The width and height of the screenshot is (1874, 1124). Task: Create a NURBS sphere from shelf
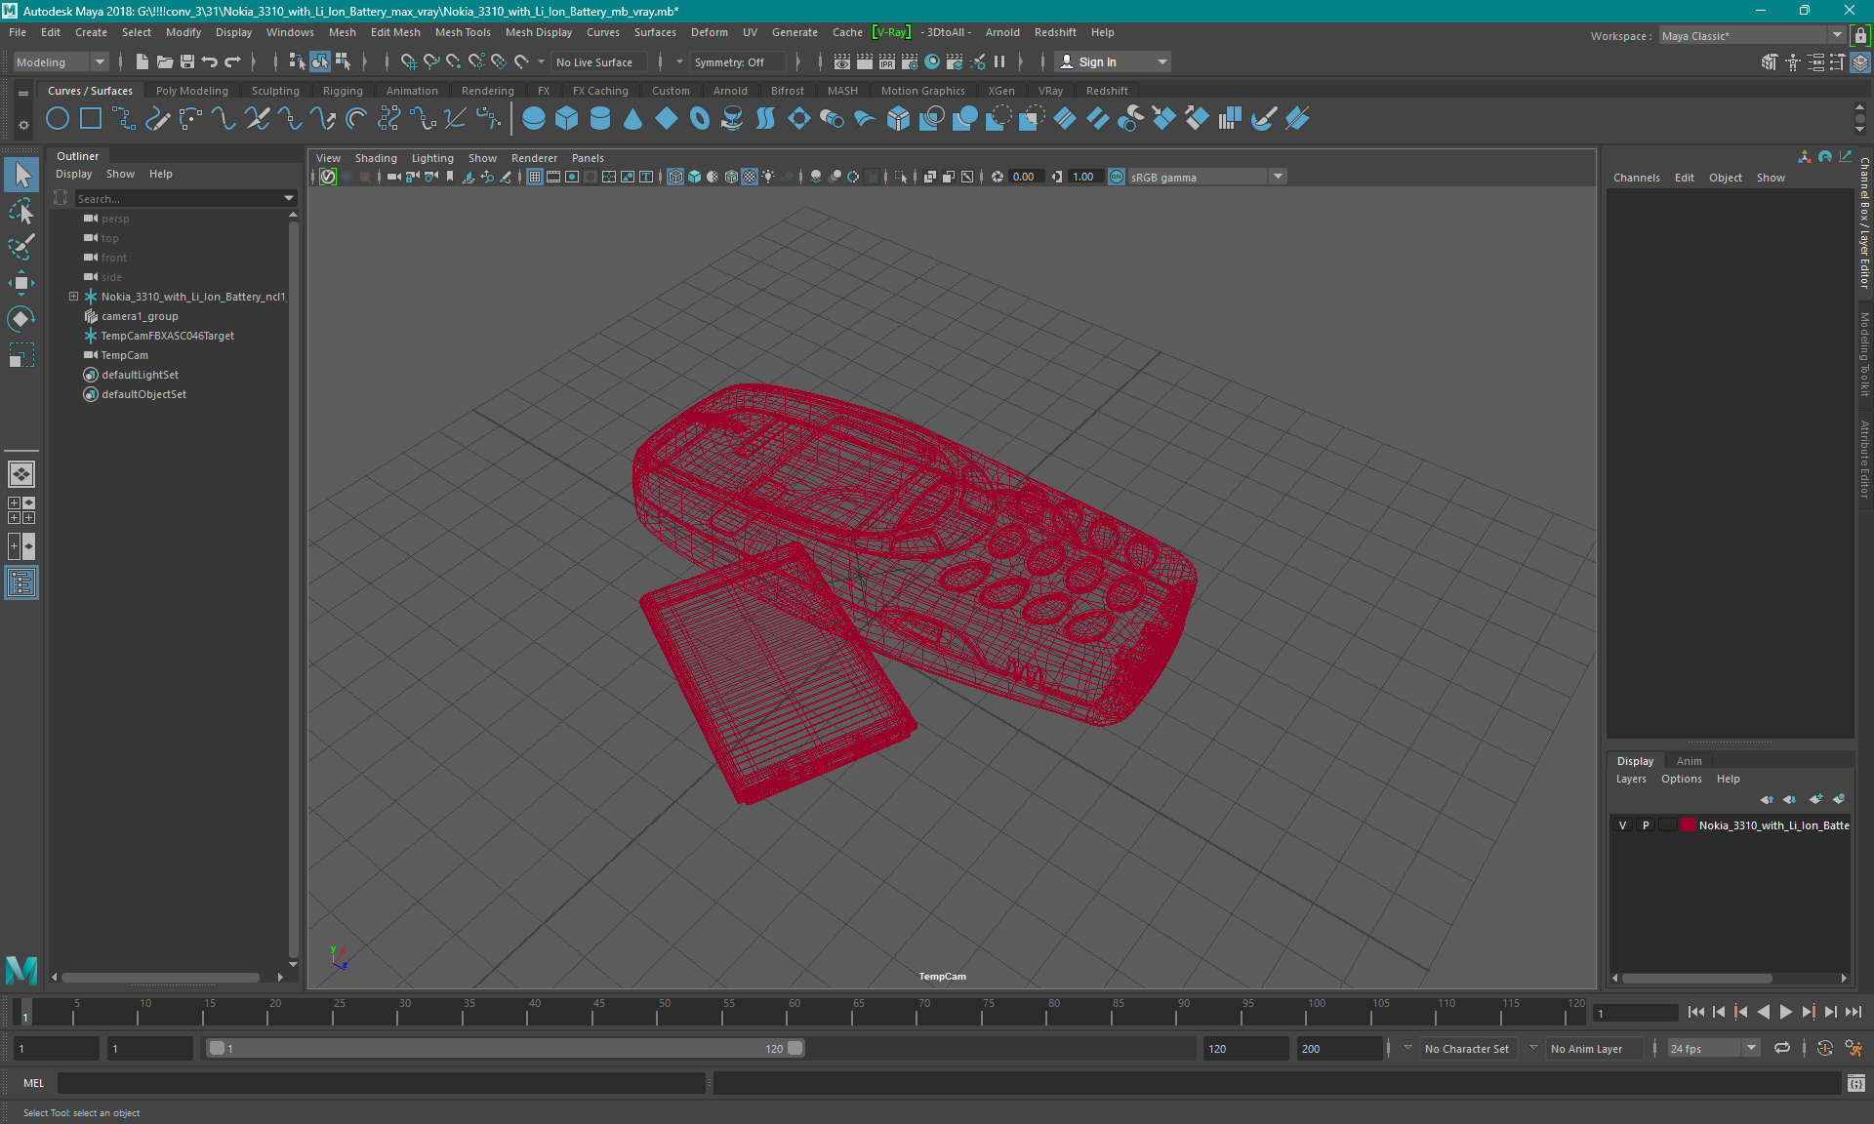534,119
